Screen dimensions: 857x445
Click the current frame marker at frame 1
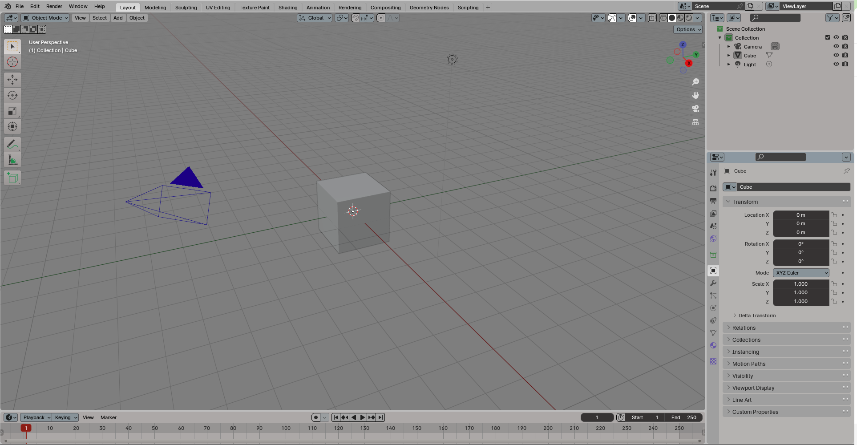[26, 428]
